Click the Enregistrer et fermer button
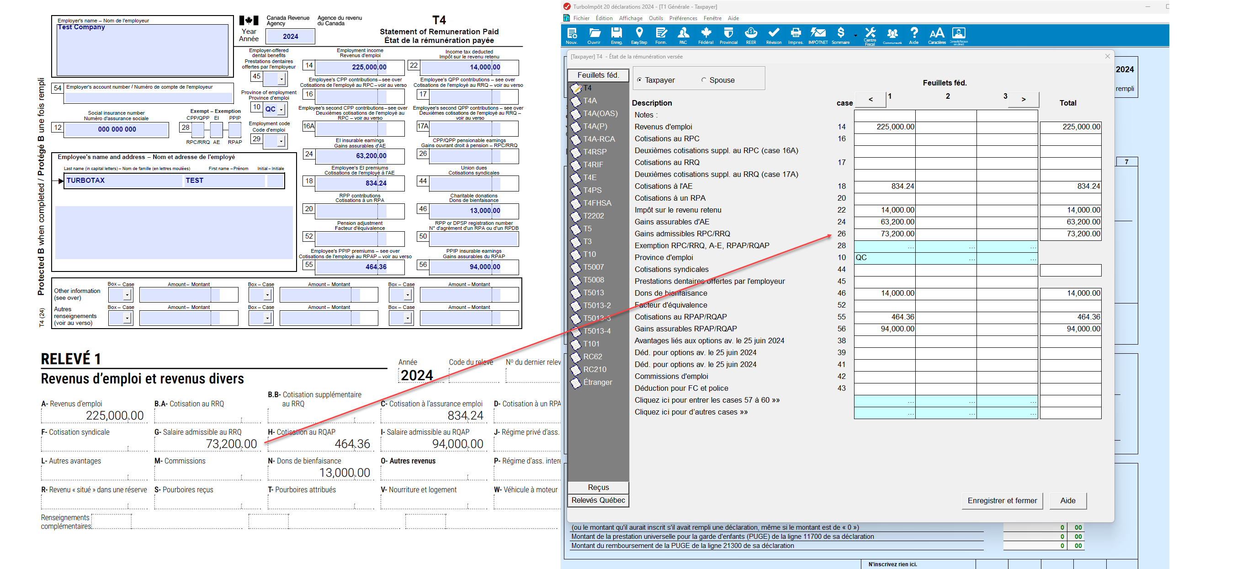 (x=1002, y=501)
